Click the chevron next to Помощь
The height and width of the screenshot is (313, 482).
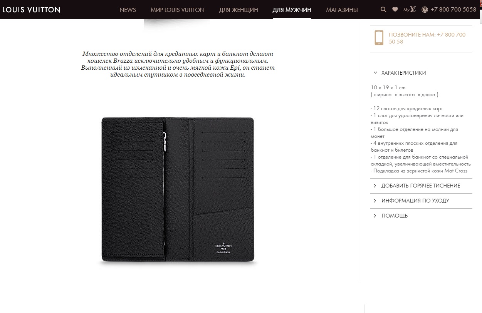coord(375,216)
